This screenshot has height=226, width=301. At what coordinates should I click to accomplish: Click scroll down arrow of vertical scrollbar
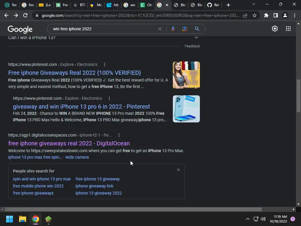coord(298,204)
